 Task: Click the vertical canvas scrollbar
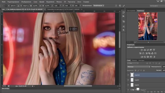click(x=120, y=40)
